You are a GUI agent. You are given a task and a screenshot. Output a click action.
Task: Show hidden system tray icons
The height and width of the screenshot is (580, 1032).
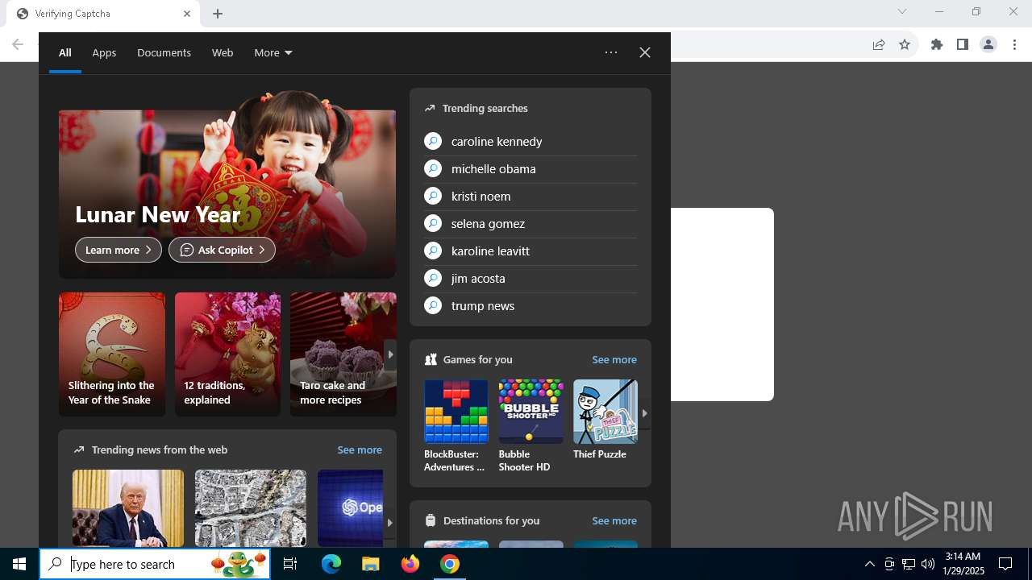point(869,564)
